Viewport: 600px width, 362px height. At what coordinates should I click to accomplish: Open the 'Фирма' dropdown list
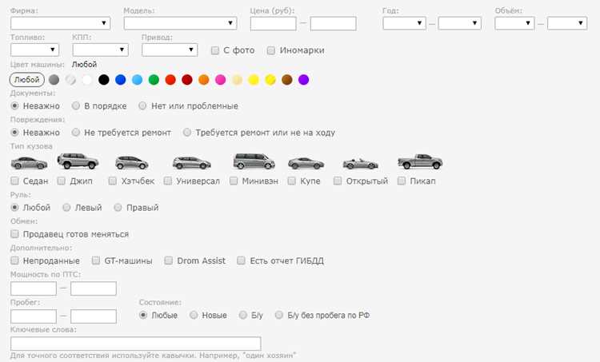(x=61, y=23)
